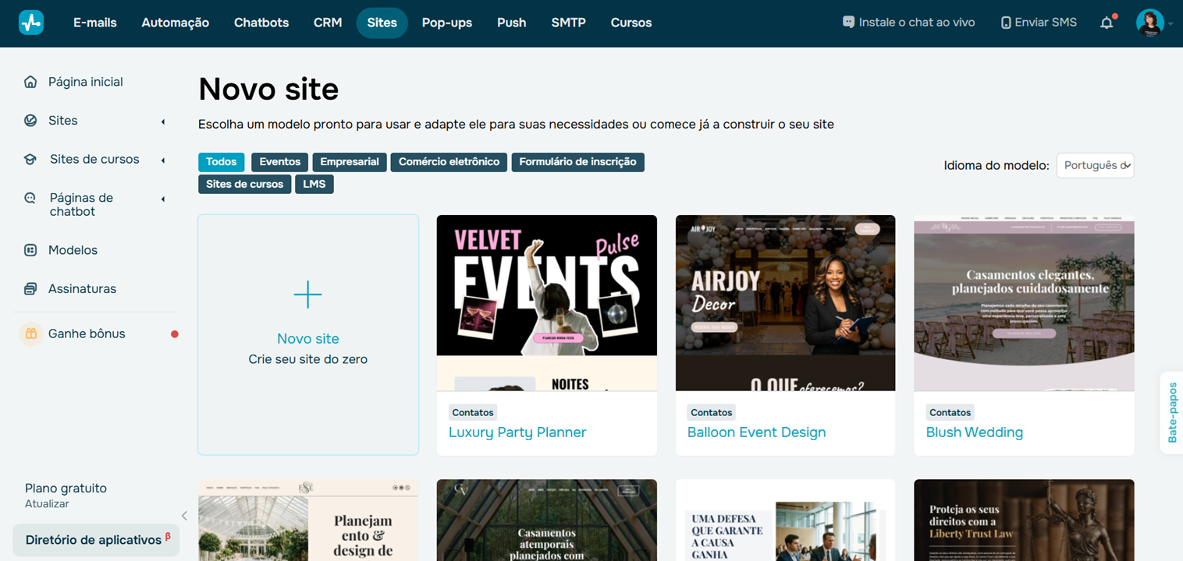Viewport: 1183px width, 561px height.
Task: Open the Chatbots menu
Action: tap(261, 23)
